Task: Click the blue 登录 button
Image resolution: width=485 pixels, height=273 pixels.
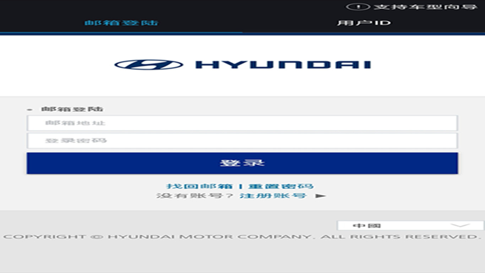Action: (x=242, y=163)
